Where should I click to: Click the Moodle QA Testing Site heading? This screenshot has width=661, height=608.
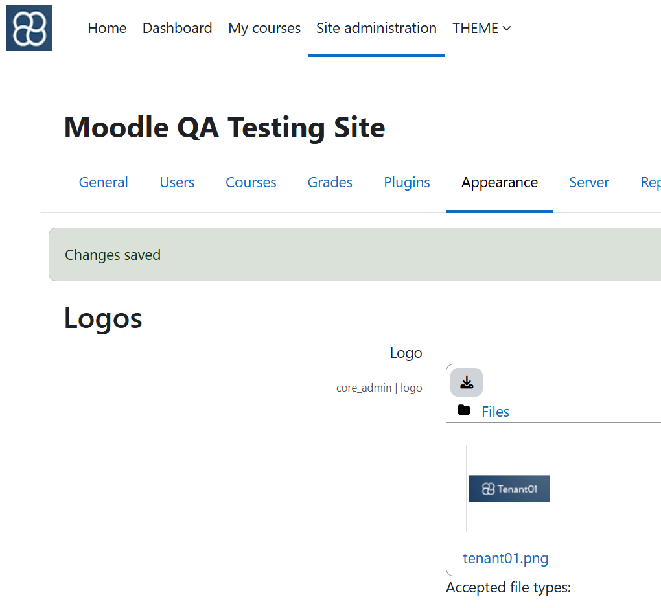225,128
